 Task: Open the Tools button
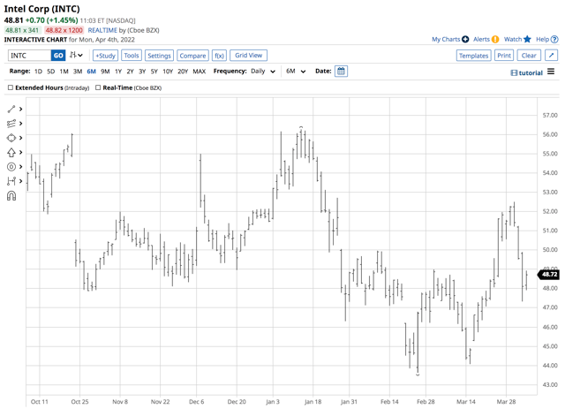tap(132, 56)
